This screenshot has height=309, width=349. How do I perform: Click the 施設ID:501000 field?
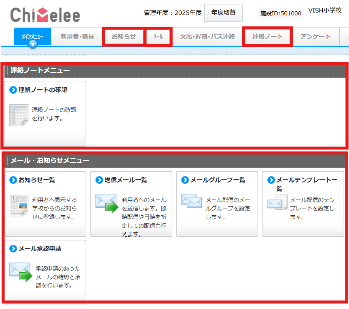pyautogui.click(x=281, y=13)
